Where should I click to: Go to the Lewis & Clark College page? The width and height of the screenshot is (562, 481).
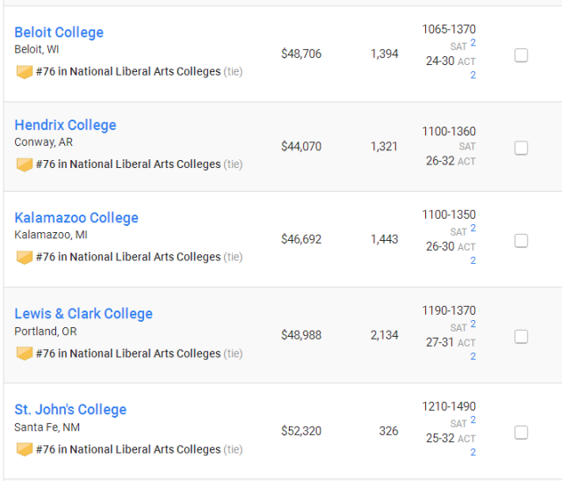coord(83,313)
